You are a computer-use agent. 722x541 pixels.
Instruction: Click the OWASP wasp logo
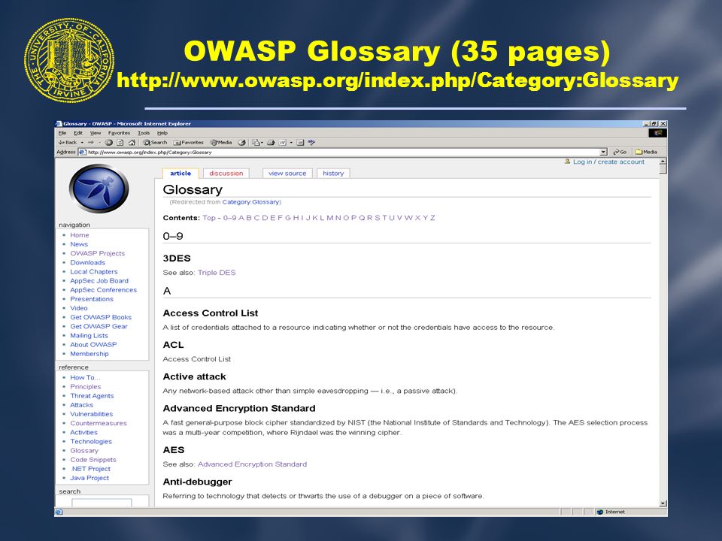[x=99, y=189]
